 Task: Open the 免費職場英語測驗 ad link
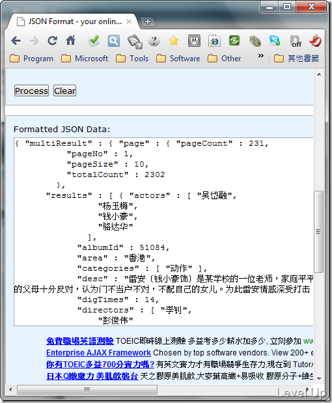[x=80, y=341]
